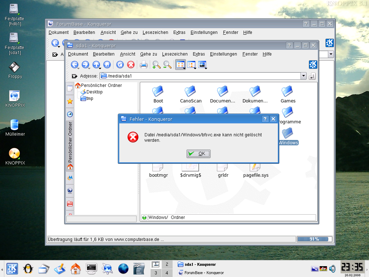
Task: Navigate up one folder in sda1 window
Action: coord(96,65)
